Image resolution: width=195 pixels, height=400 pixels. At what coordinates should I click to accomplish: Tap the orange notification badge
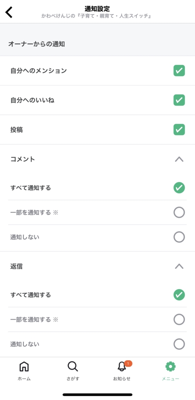128,363
